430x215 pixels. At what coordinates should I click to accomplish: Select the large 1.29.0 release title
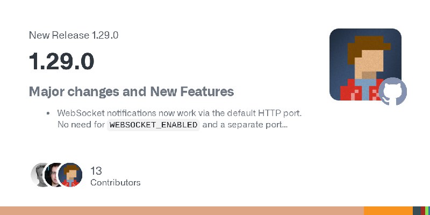[61, 61]
